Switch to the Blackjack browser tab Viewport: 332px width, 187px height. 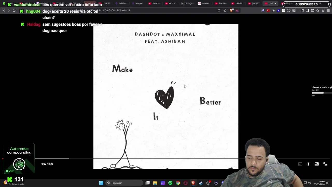click(188, 3)
